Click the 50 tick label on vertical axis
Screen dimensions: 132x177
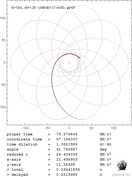3,40
